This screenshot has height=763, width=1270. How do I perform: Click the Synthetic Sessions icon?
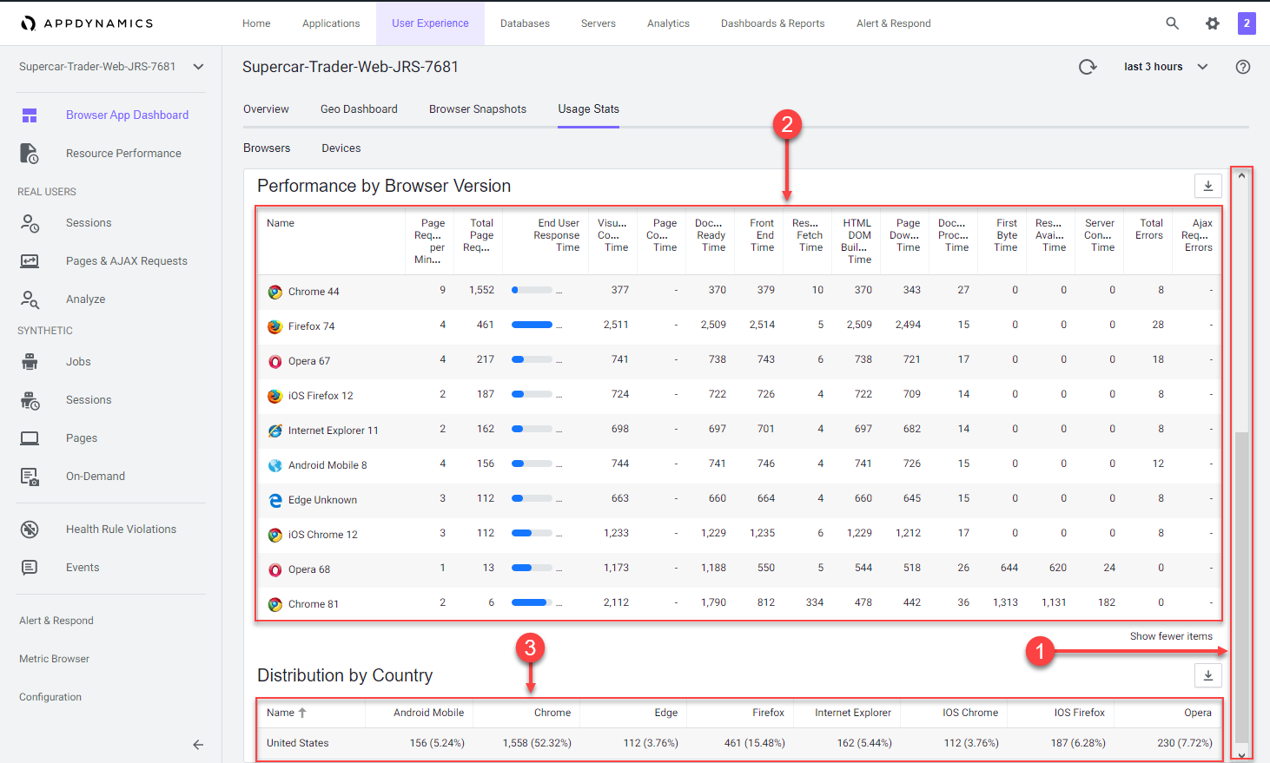30,400
